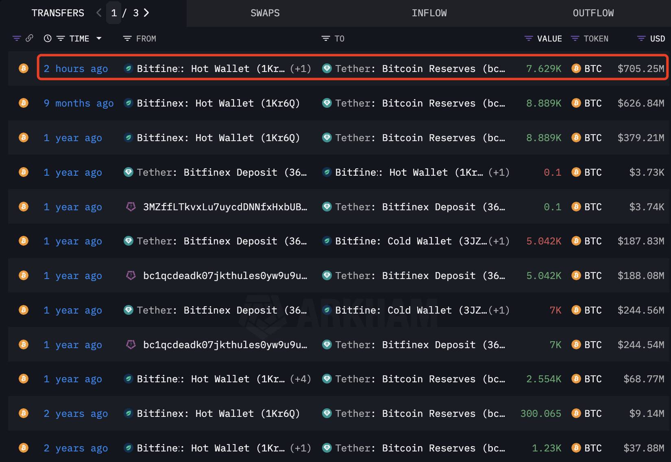Viewport: 671px width, 462px height.
Task: Click the (+4) additional senders badge
Action: click(x=301, y=379)
